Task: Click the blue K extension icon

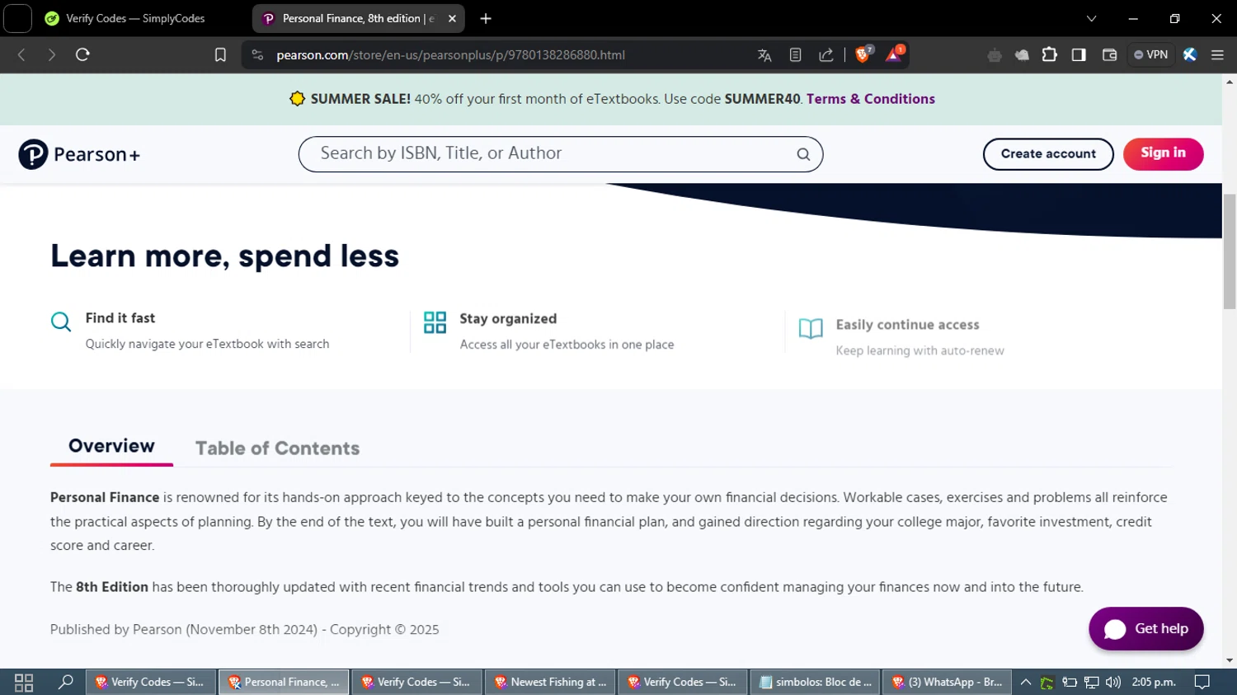Action: [1189, 54]
